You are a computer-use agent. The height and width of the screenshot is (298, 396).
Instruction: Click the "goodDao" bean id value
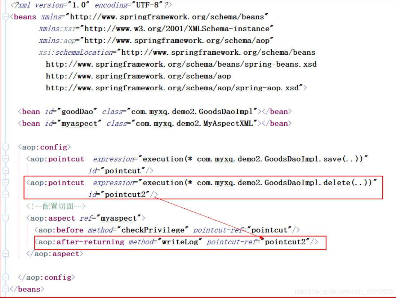77,112
